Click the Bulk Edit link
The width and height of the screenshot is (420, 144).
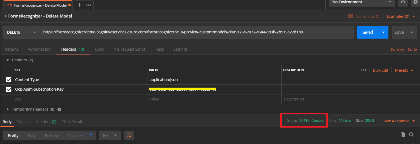380,70
